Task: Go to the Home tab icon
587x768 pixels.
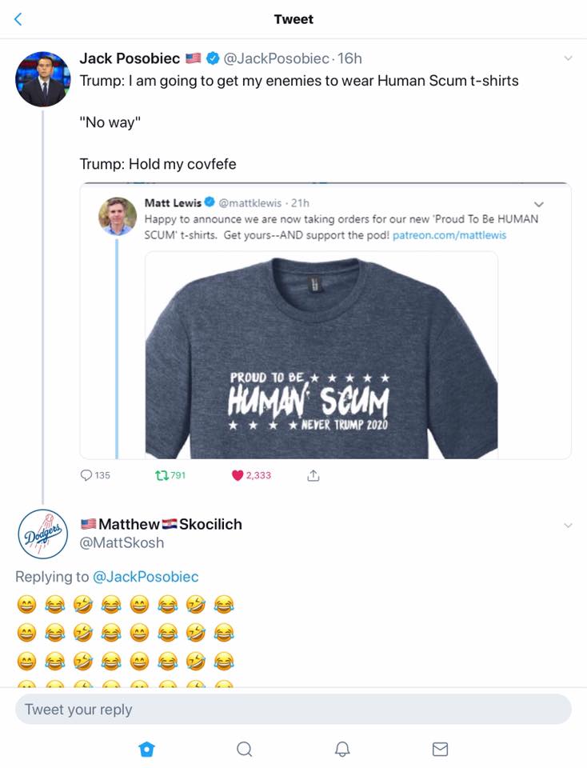Action: coord(146,749)
